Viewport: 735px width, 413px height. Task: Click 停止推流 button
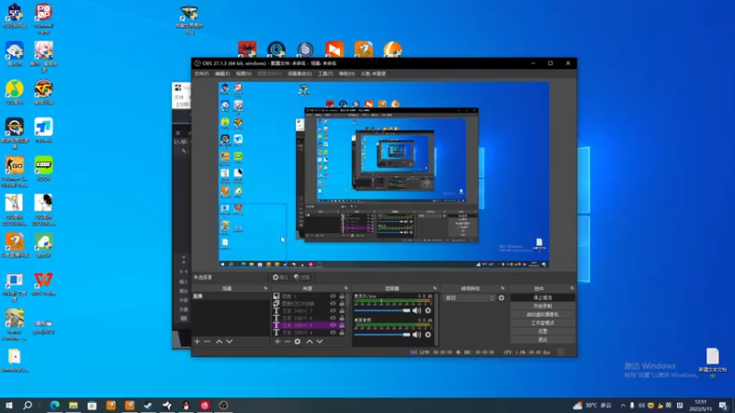pyautogui.click(x=542, y=297)
